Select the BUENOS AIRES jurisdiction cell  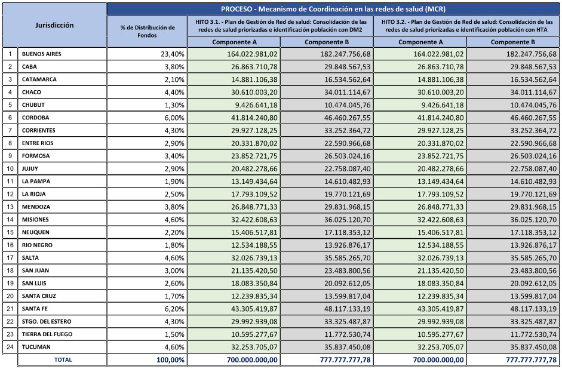(x=62, y=54)
